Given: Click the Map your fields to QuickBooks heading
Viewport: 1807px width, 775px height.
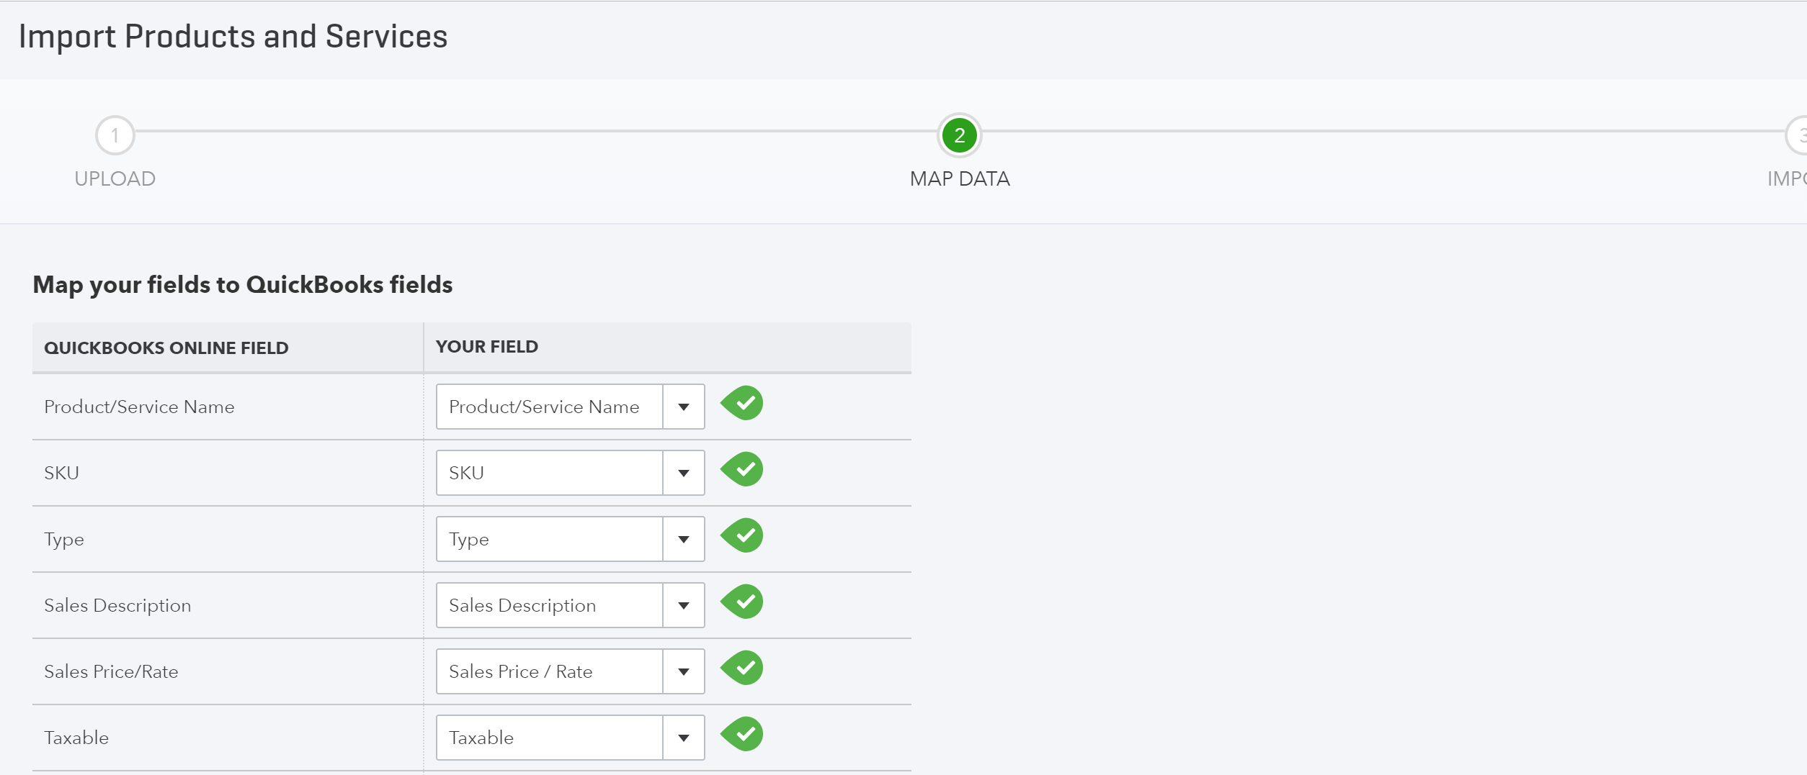Looking at the screenshot, I should (x=243, y=285).
